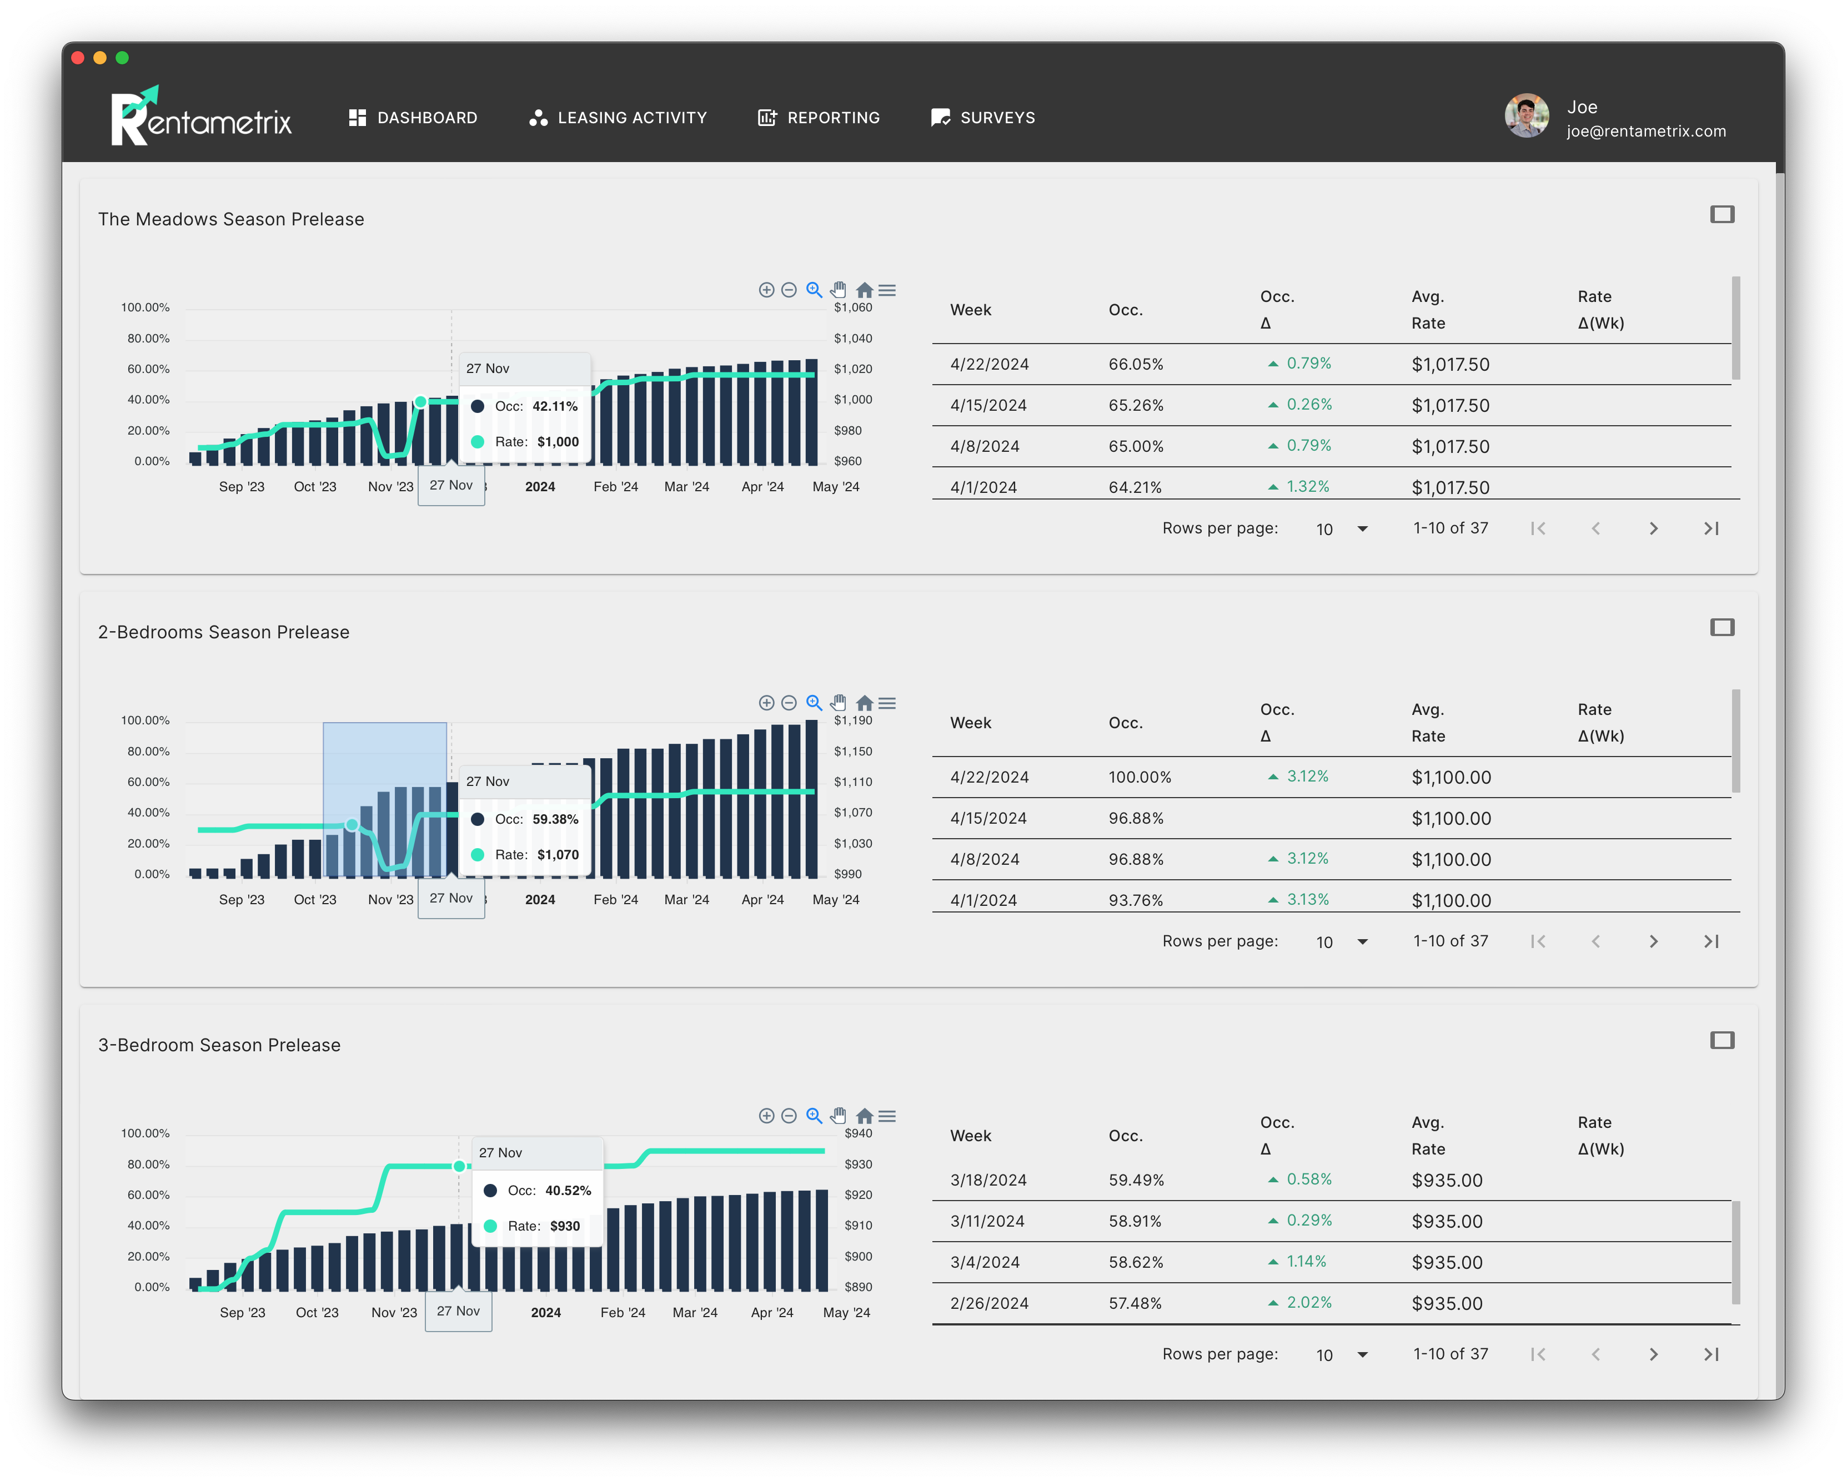Screen dimensions: 1847x1482
Task: Toggle expand box for 3-Bedroom panel
Action: click(x=1722, y=1040)
